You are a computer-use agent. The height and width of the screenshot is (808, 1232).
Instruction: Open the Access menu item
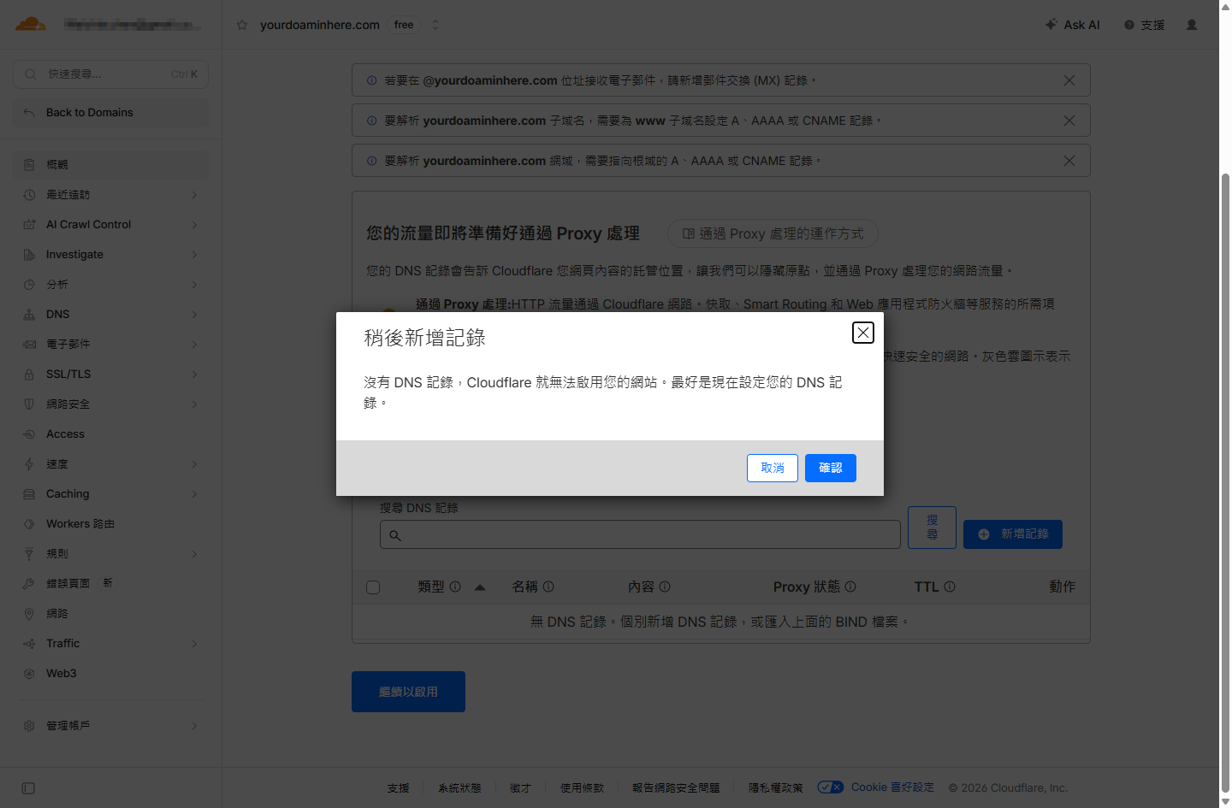[x=110, y=434]
